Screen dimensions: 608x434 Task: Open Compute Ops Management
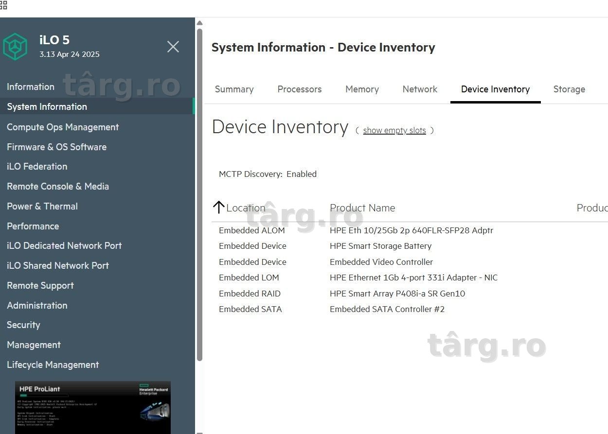63,127
